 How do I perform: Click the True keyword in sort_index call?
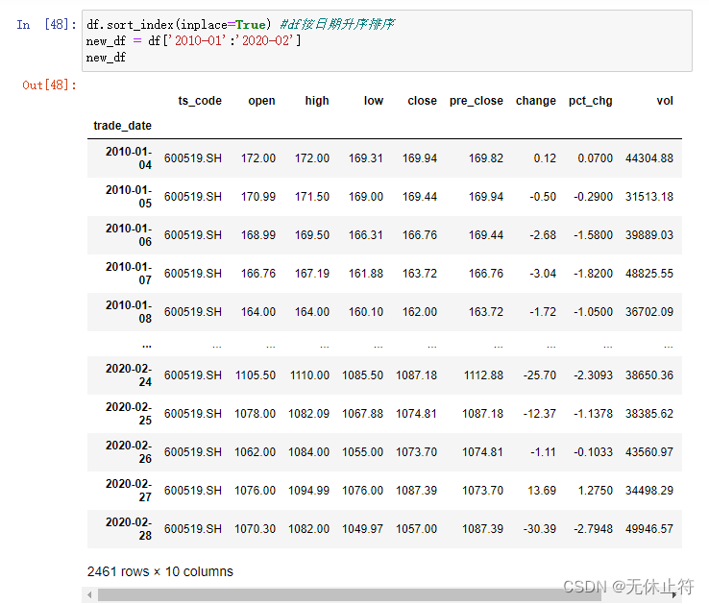[x=251, y=24]
